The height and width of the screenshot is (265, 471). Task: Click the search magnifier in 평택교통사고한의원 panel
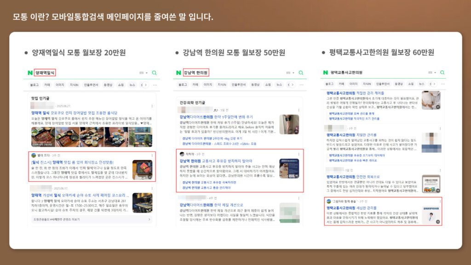pos(442,73)
